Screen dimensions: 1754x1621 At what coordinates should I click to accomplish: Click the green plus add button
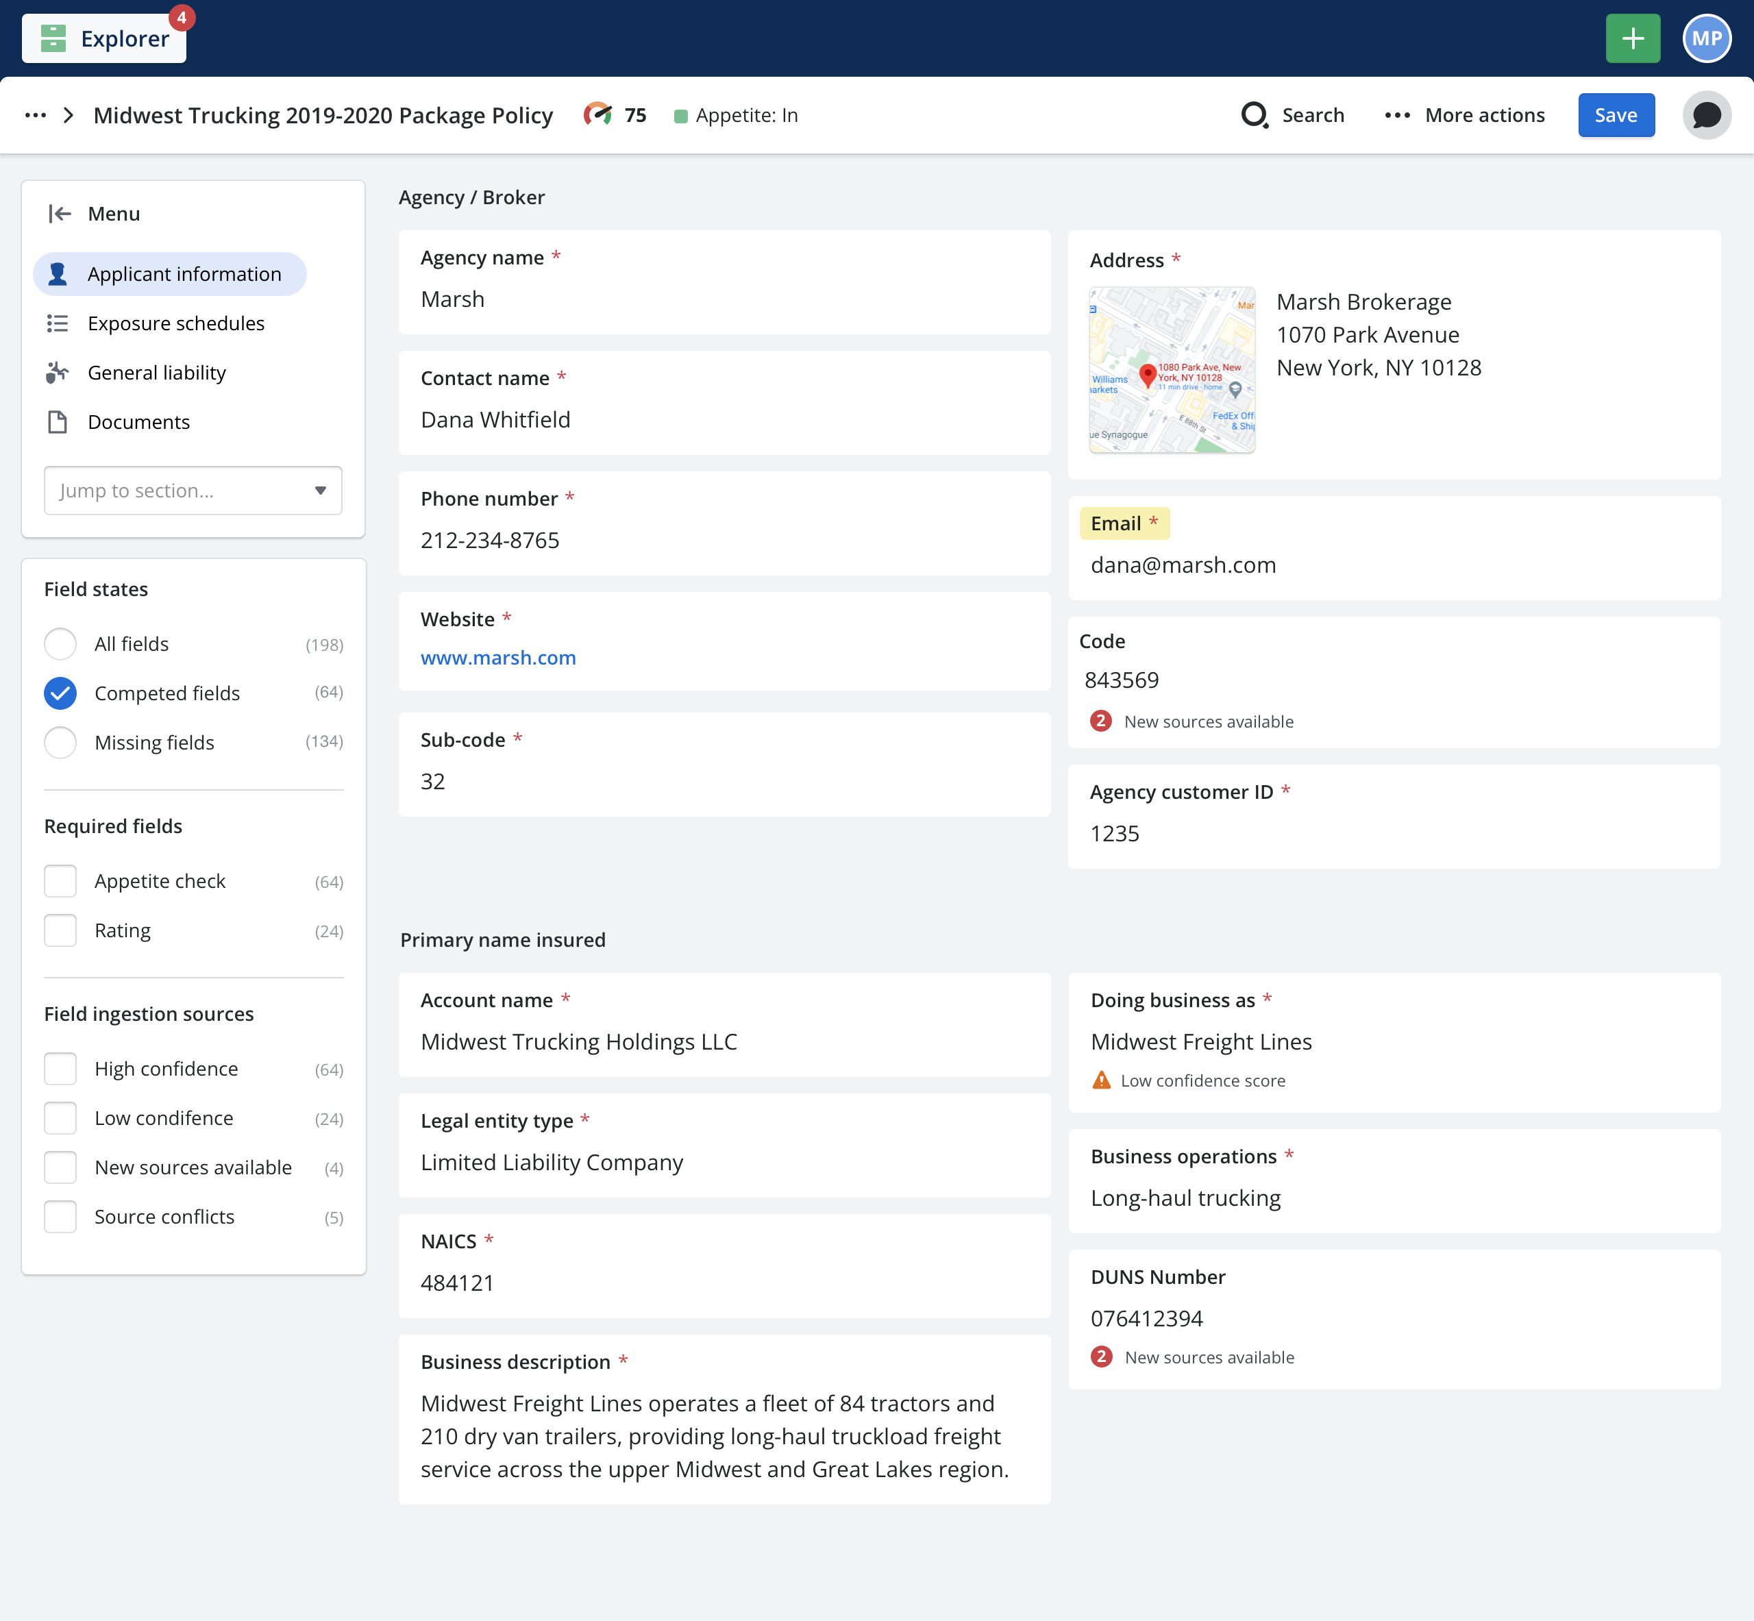pos(1632,38)
